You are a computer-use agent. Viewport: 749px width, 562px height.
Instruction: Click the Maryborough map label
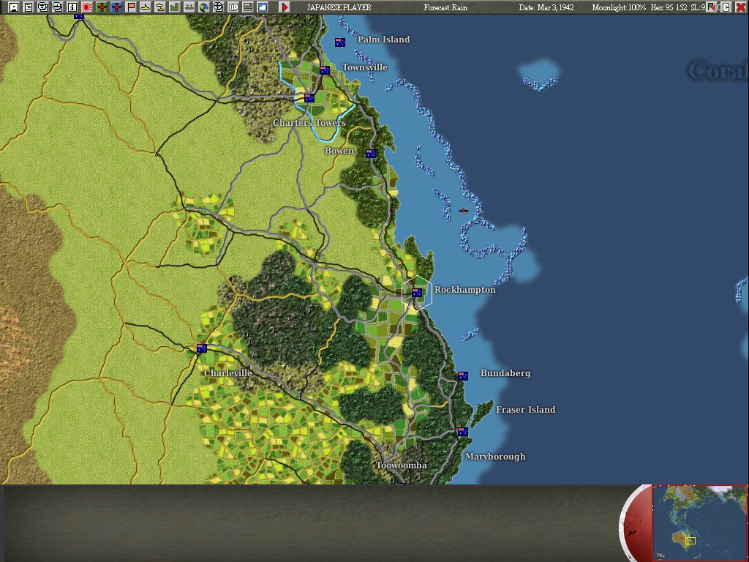495,457
